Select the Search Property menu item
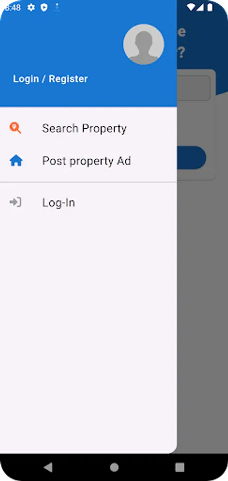 [88, 128]
